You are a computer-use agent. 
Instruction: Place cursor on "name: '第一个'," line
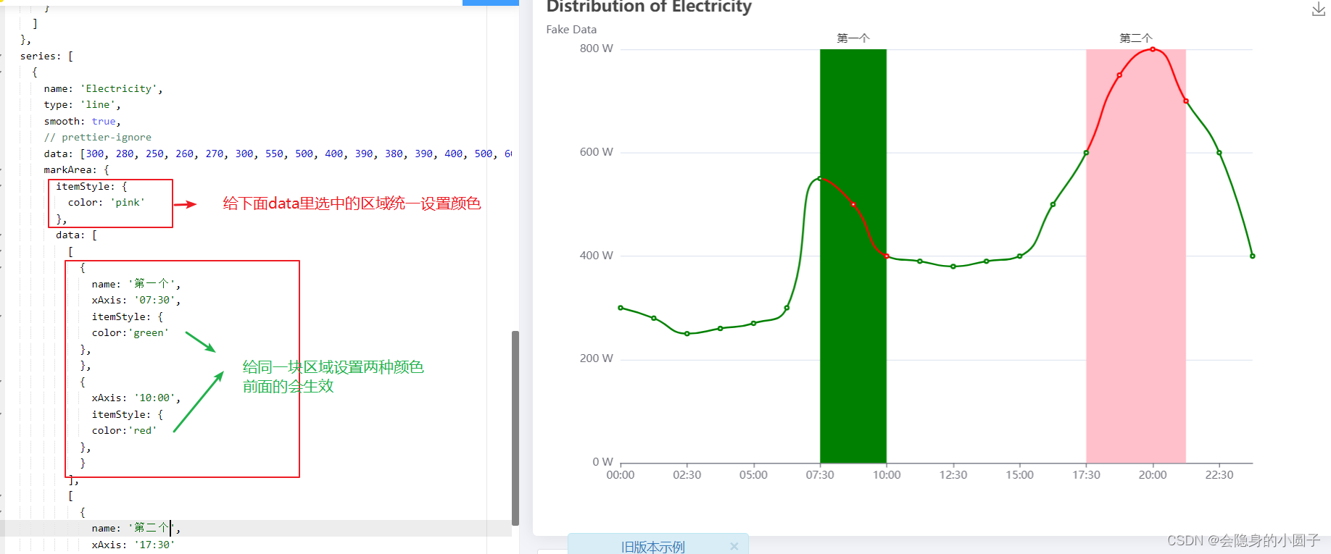click(136, 284)
